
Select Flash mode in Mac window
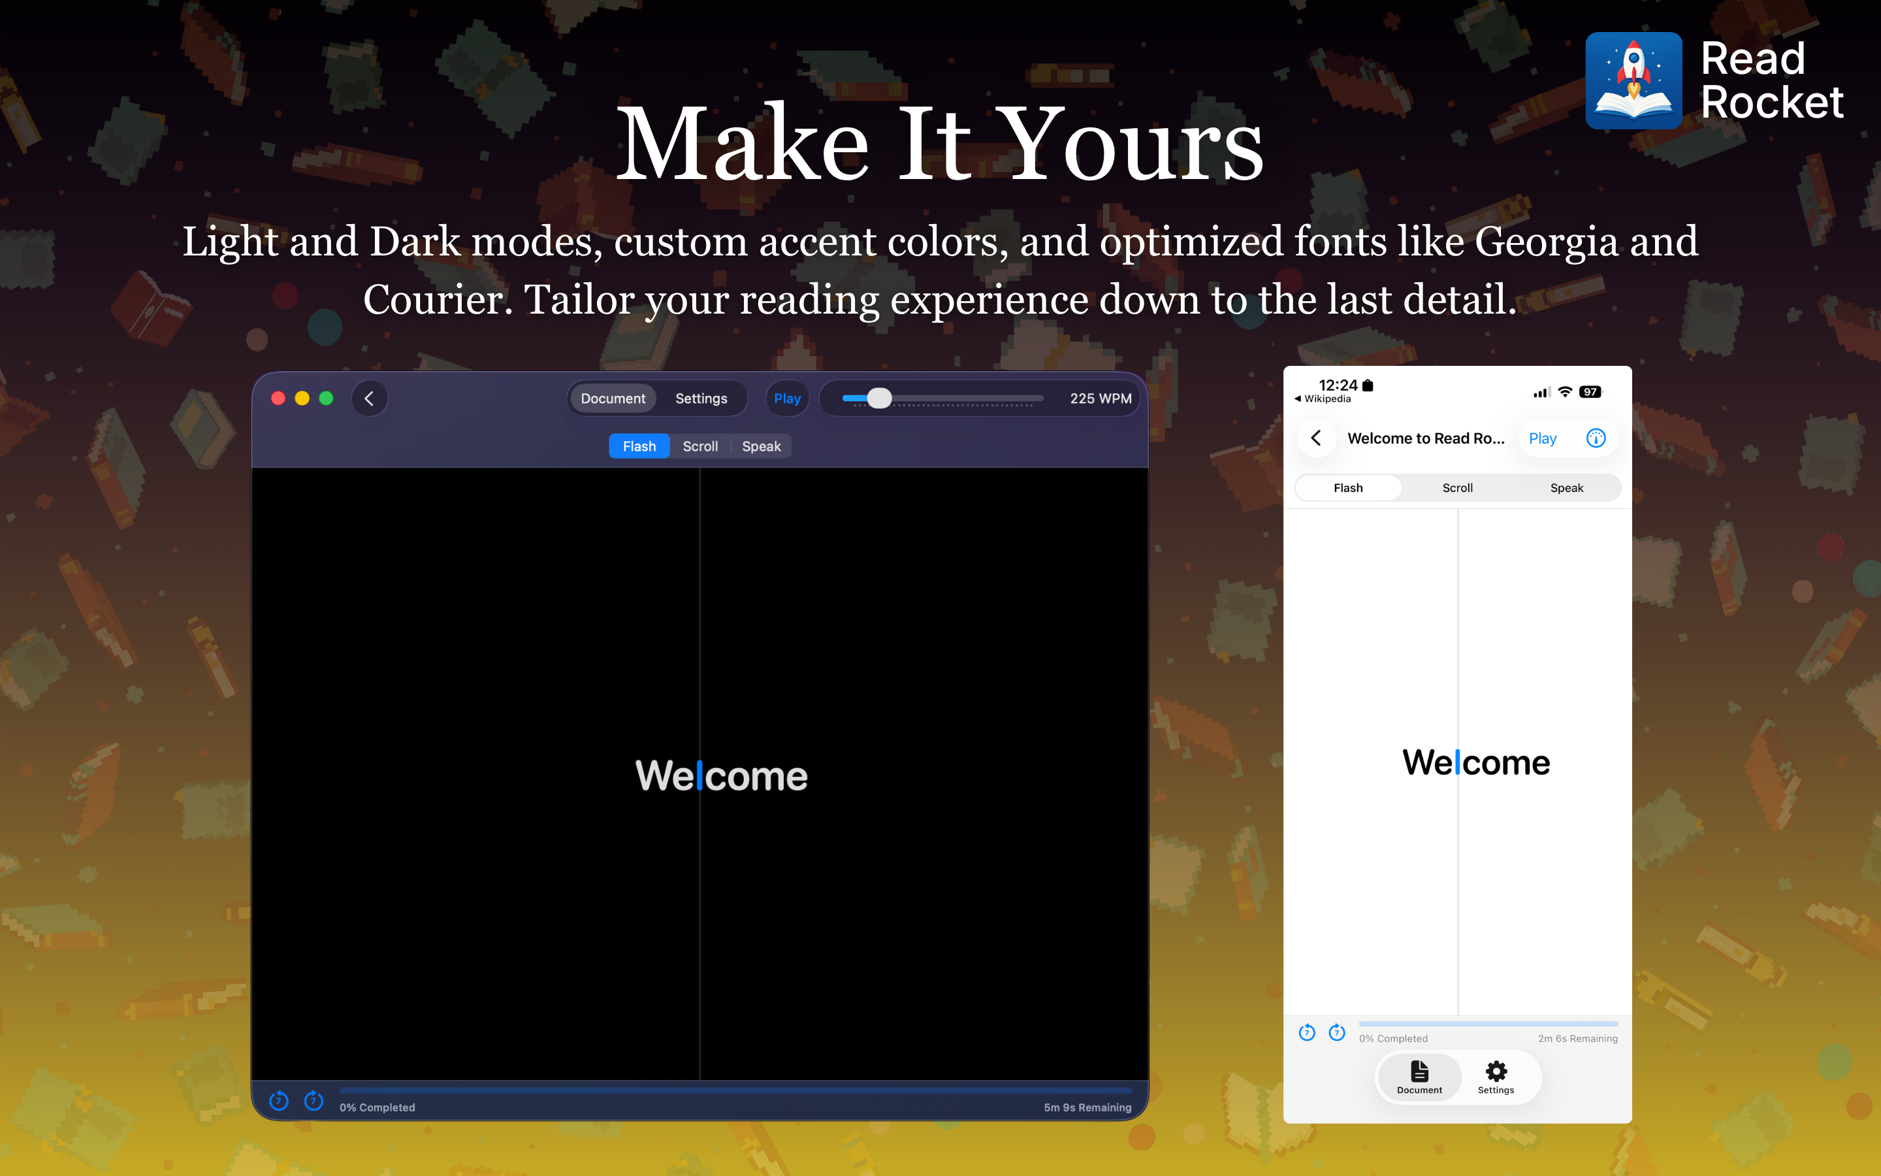[639, 446]
